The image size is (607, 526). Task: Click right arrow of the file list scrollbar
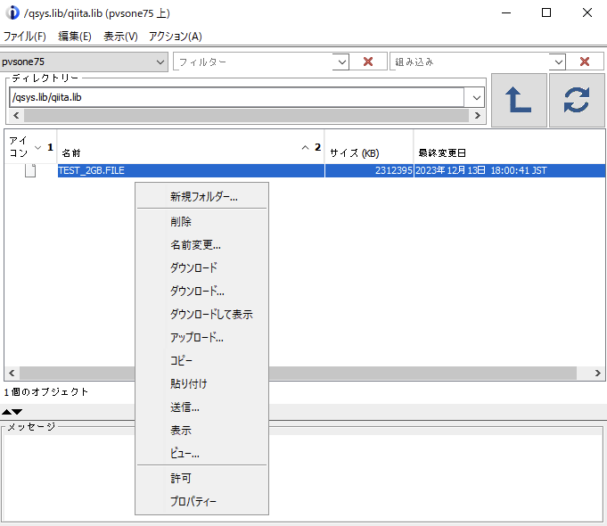[598, 373]
